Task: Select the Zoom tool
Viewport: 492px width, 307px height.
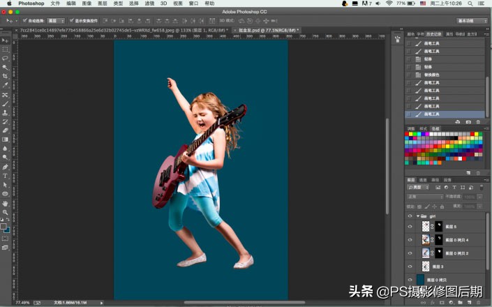Action: 5,212
